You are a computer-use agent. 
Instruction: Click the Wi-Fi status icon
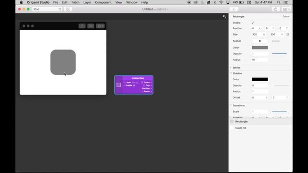[221, 2]
